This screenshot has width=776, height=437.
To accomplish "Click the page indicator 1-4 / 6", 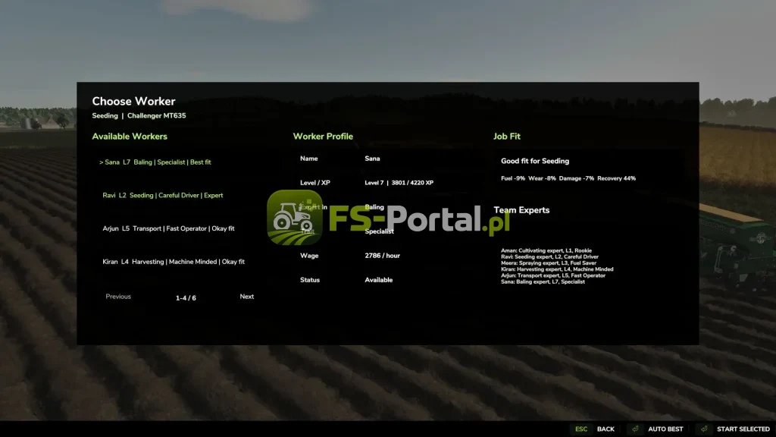I will [x=186, y=297].
